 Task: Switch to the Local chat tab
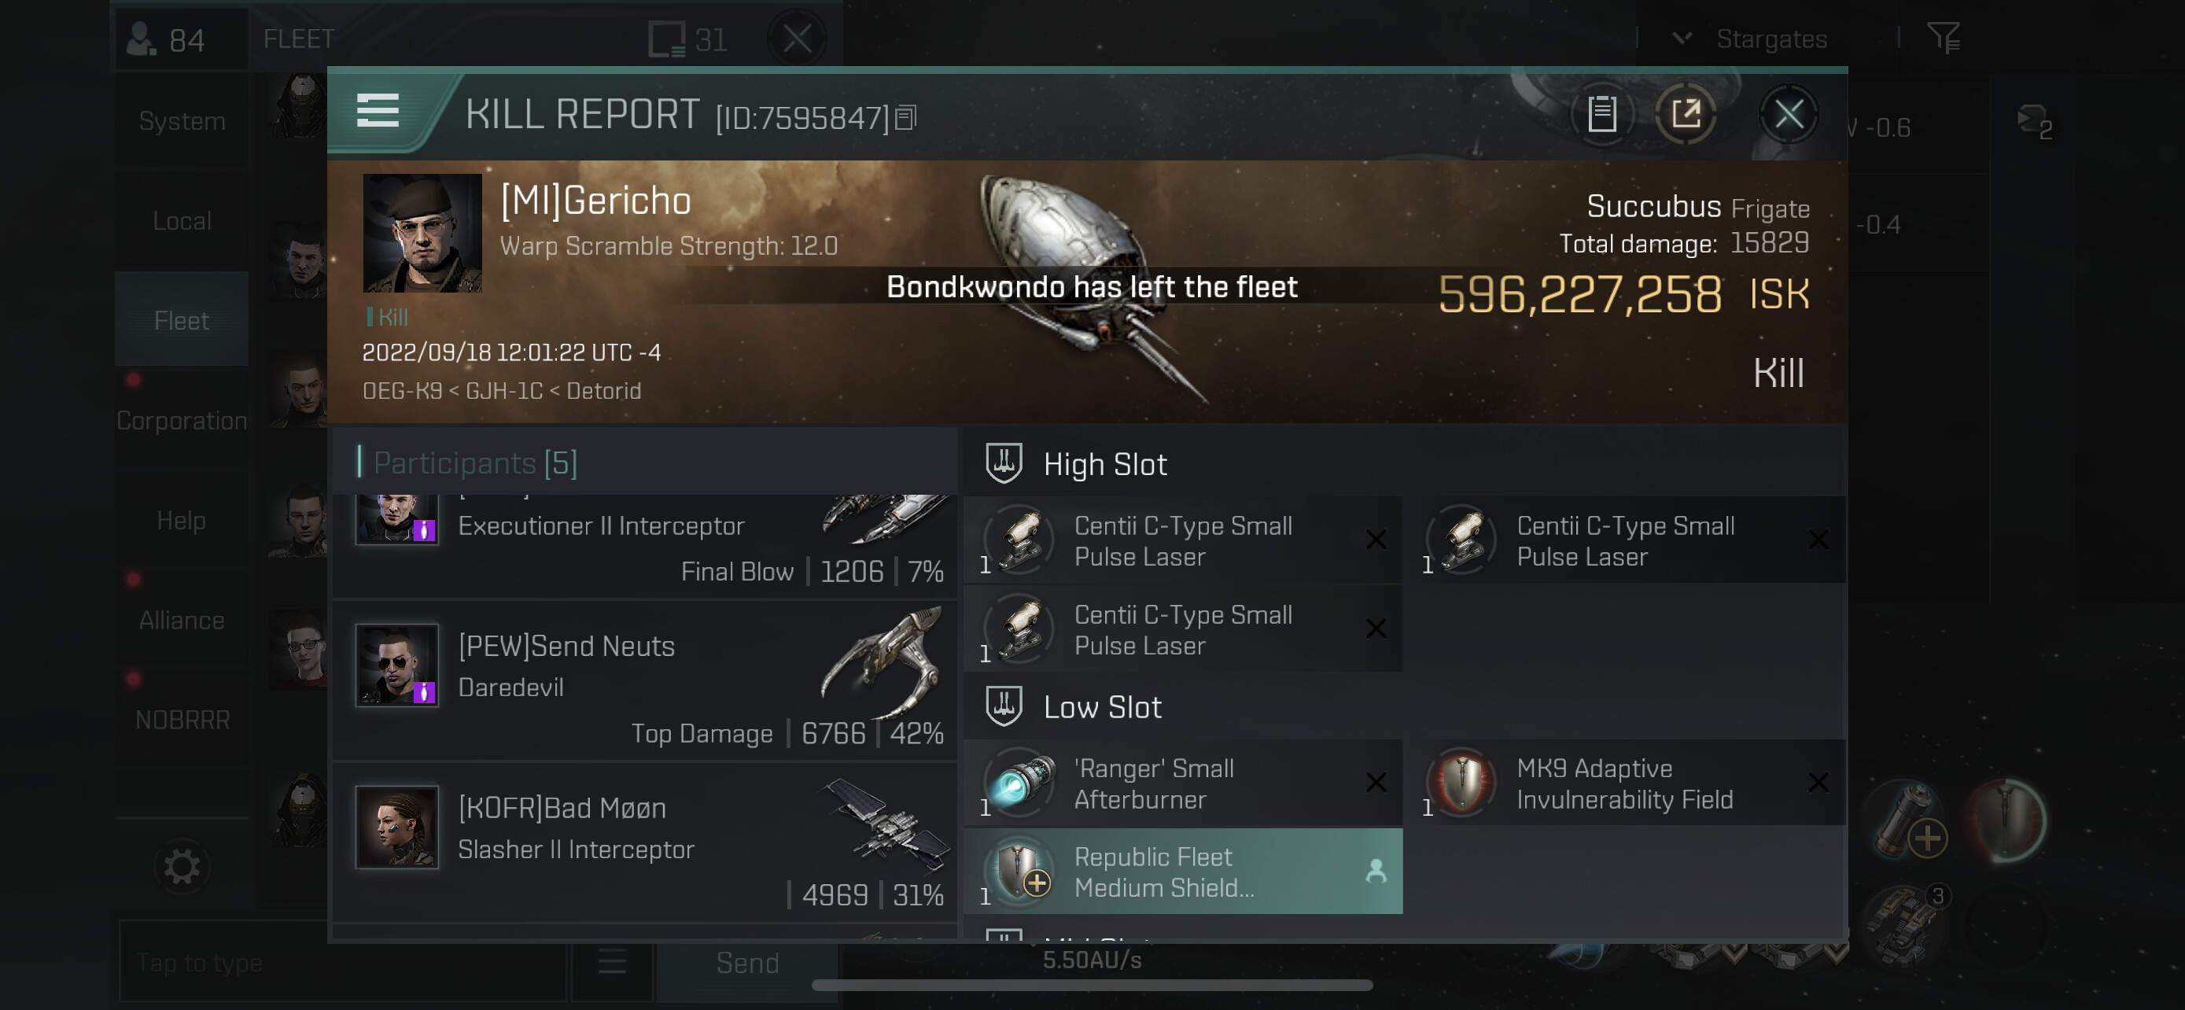(182, 221)
